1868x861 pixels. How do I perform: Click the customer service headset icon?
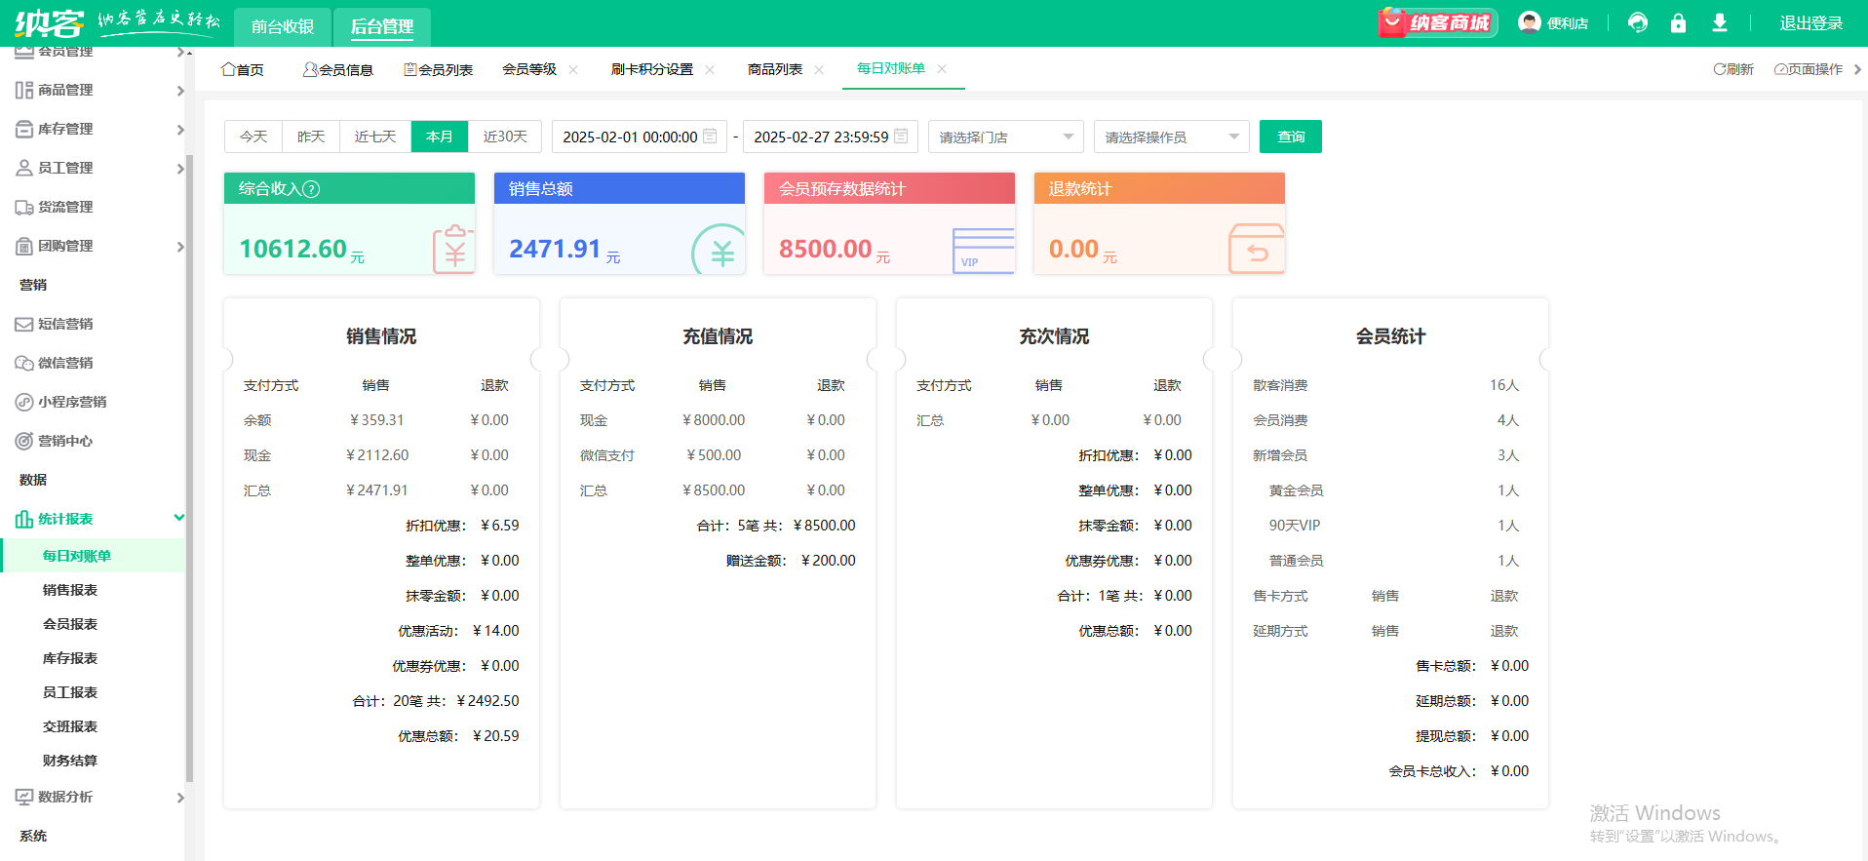point(1638,22)
